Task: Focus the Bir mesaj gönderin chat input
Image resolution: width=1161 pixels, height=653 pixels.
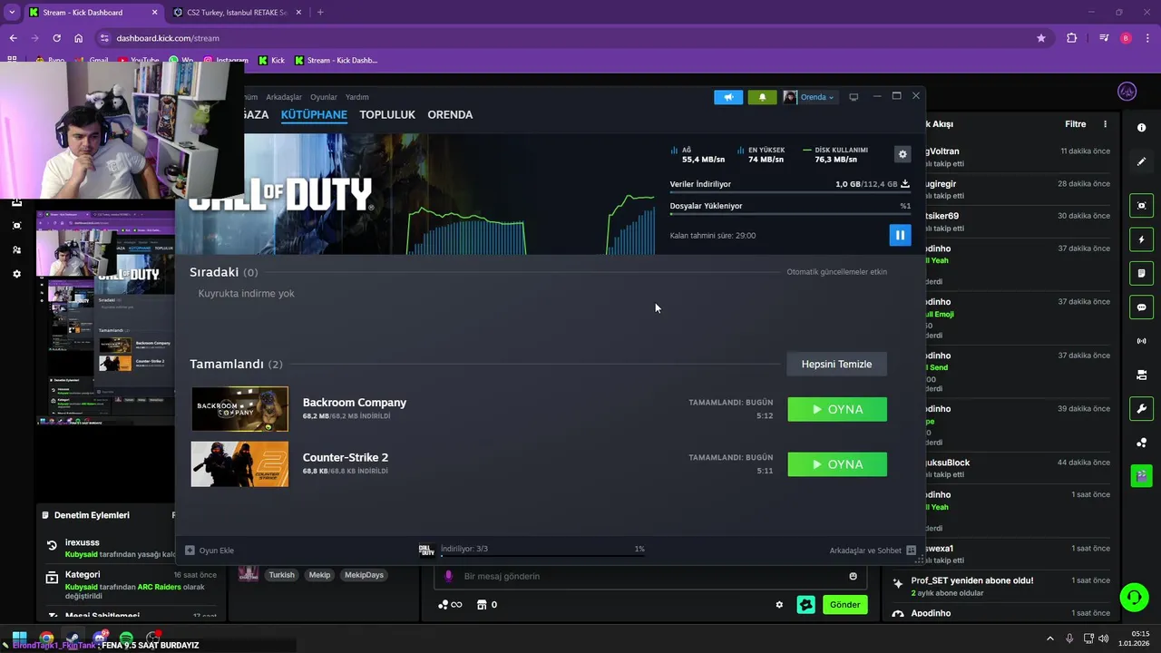Action: 649,576
